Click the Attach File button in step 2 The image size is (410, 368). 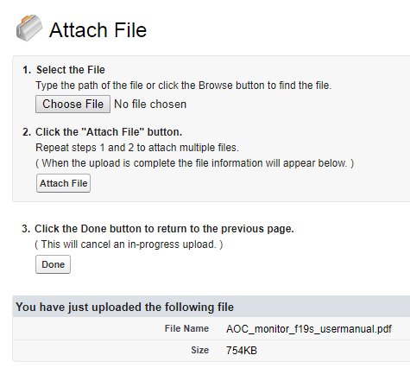click(x=63, y=183)
